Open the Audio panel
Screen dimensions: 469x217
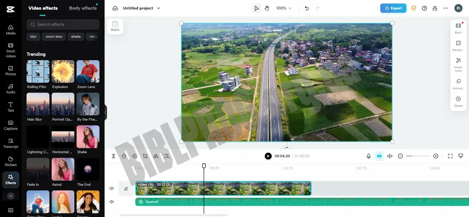(x=11, y=89)
